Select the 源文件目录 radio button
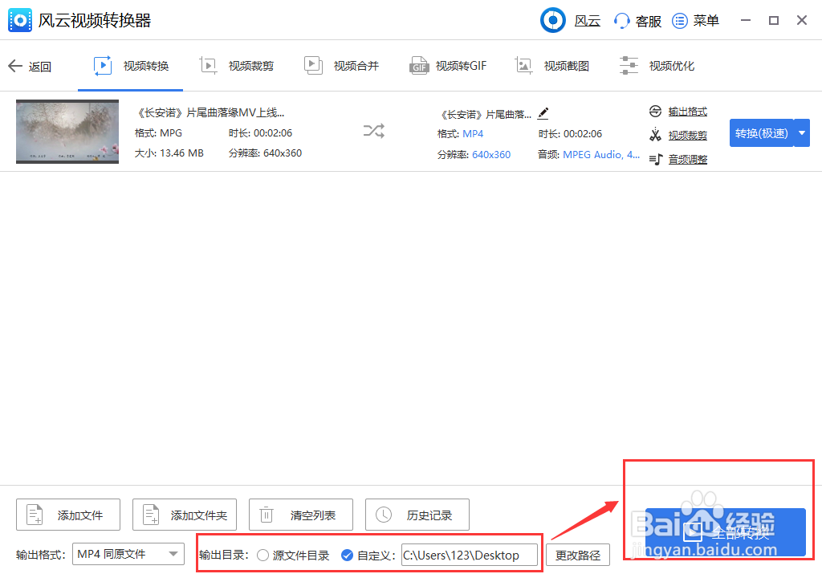This screenshot has height=578, width=822. [262, 555]
